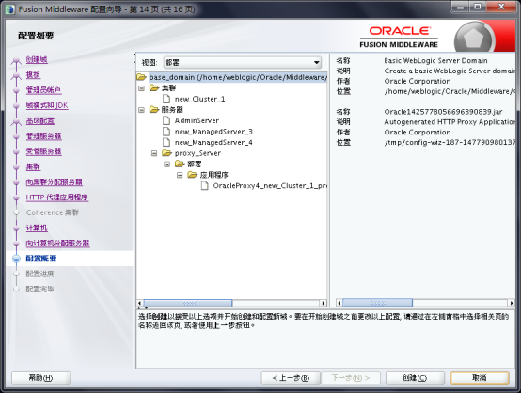Click the '/tmp/config-wiz' location value
The height and width of the screenshot is (393, 521).
[450, 143]
